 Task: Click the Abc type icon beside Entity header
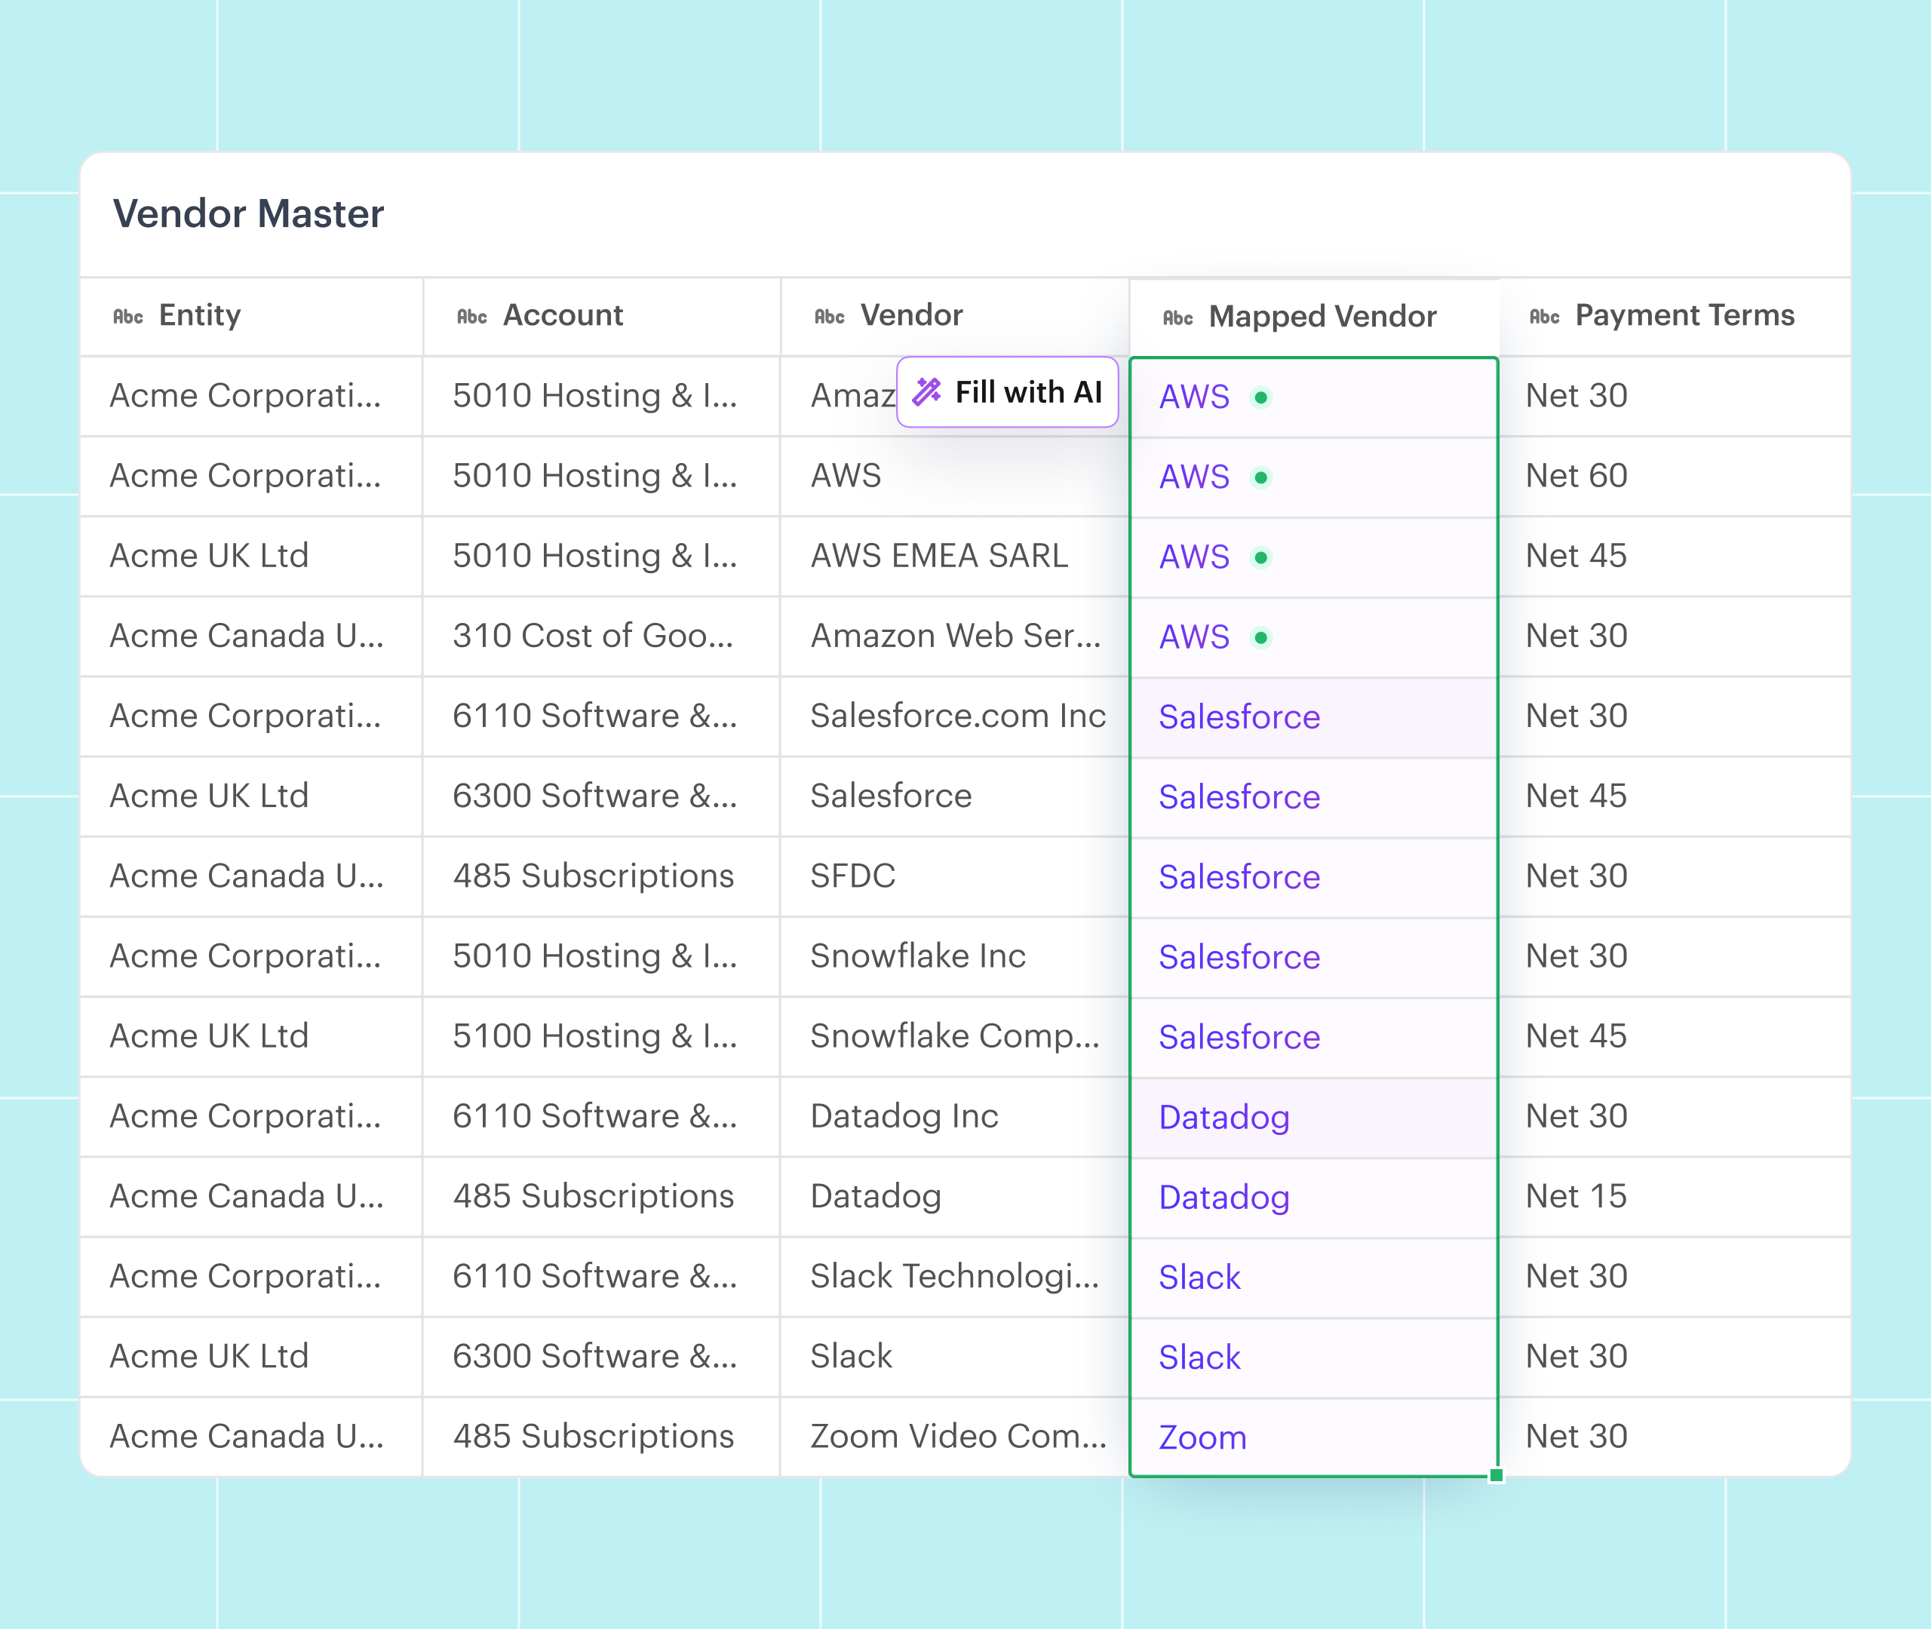(x=128, y=317)
